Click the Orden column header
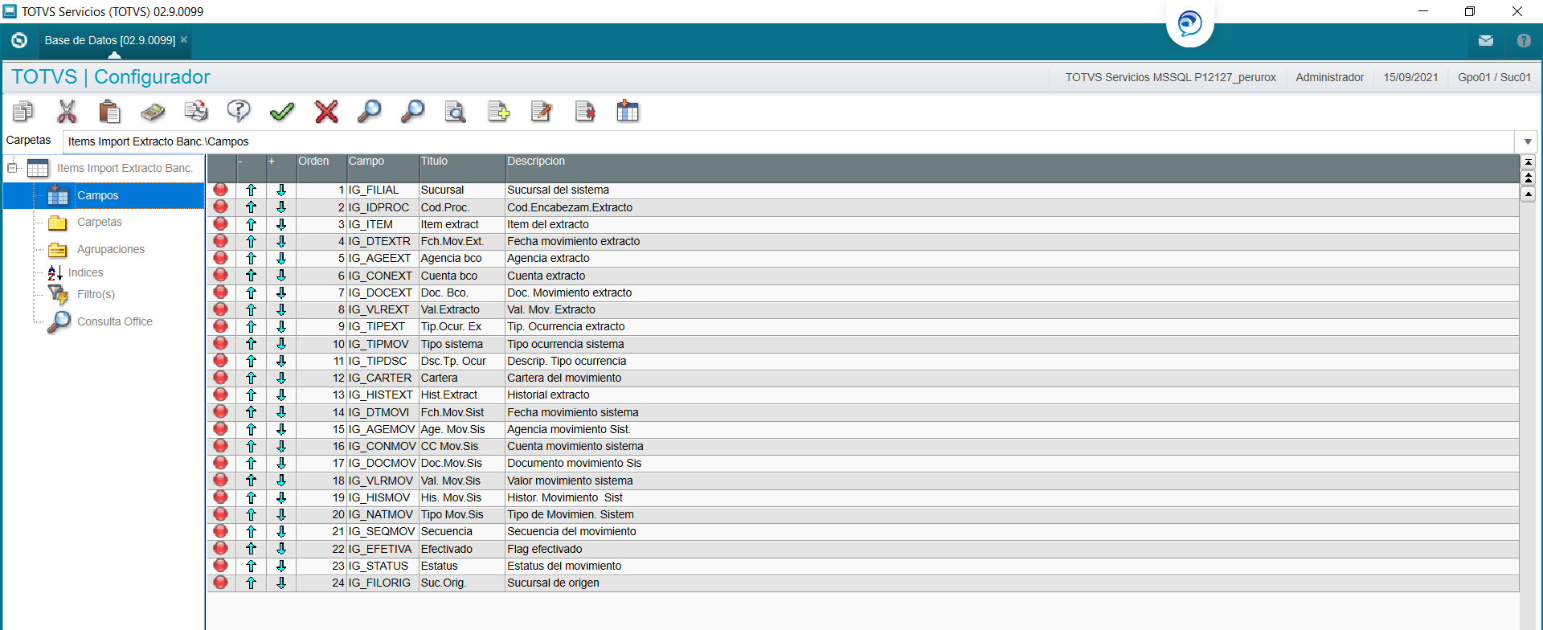Viewport: 1543px width, 630px height. 321,168
